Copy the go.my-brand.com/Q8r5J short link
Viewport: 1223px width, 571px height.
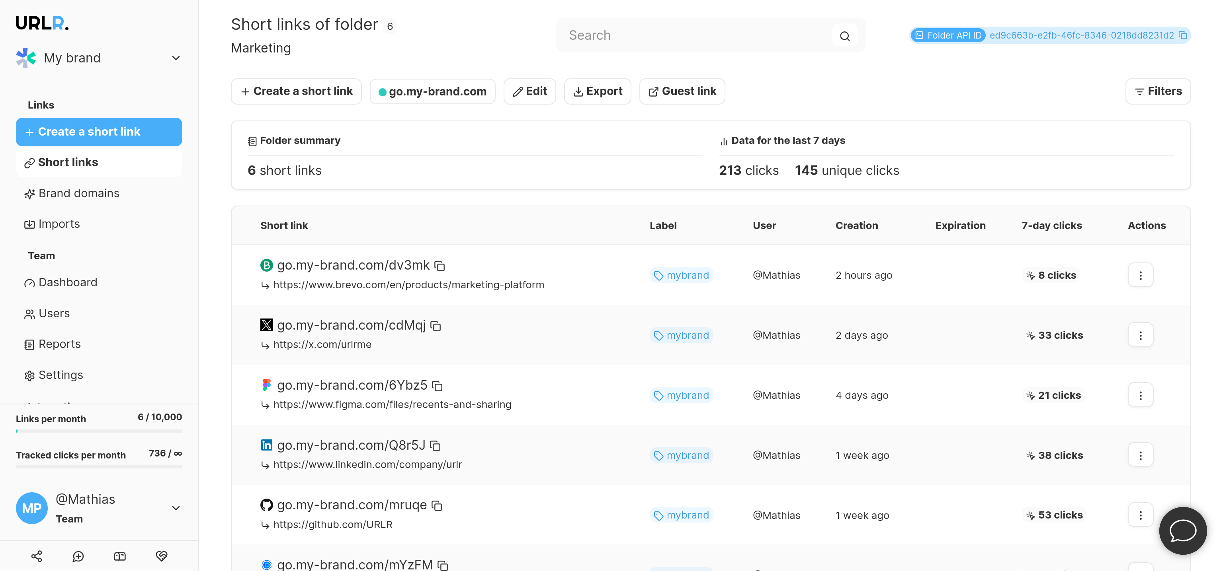click(x=436, y=446)
